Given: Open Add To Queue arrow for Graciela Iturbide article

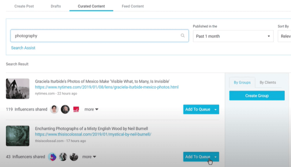Looking at the screenshot, I should (x=216, y=109).
